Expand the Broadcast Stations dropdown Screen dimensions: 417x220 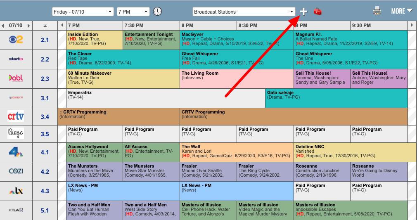(x=244, y=12)
